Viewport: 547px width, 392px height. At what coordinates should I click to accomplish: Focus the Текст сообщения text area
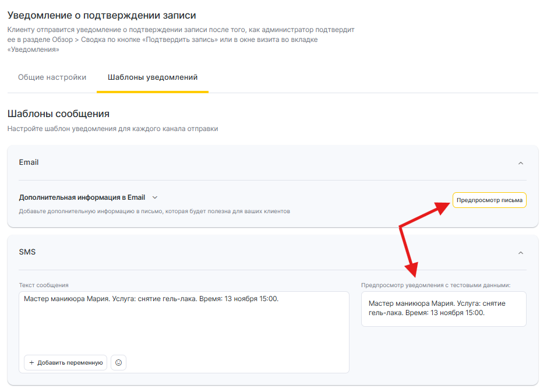pyautogui.click(x=183, y=326)
